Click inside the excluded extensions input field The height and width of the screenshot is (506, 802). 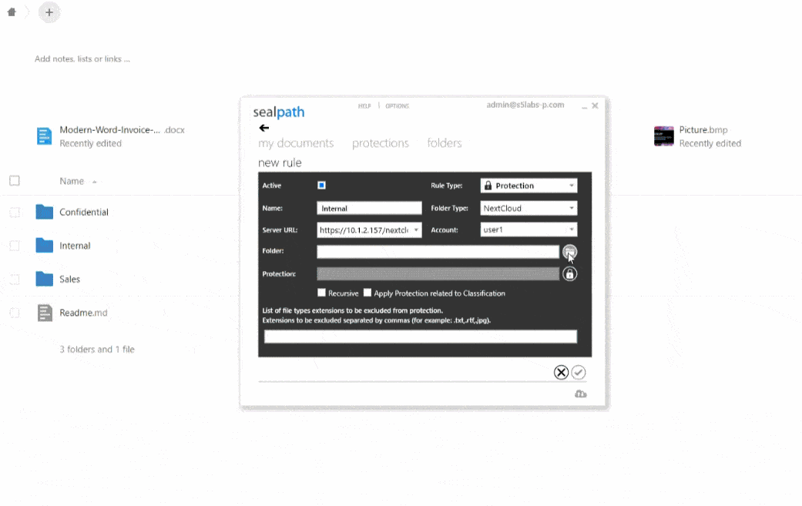[x=421, y=336]
